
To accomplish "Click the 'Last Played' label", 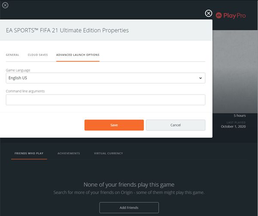I will 236,122.
